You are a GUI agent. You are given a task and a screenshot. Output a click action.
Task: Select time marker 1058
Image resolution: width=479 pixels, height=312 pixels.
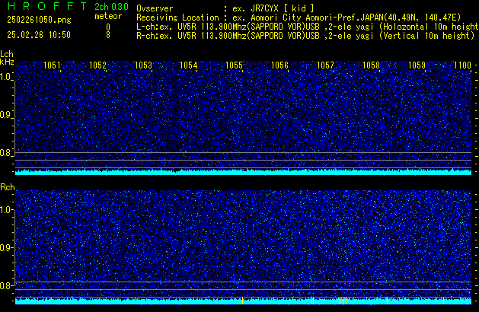pyautogui.click(x=371, y=65)
